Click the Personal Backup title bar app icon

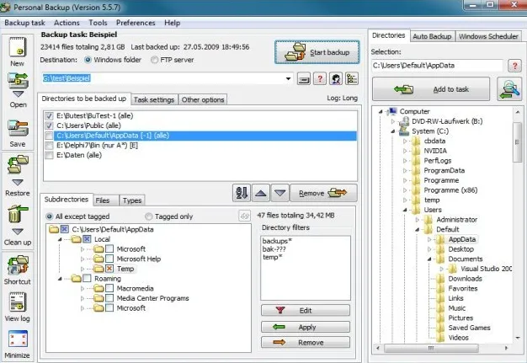click(5, 7)
